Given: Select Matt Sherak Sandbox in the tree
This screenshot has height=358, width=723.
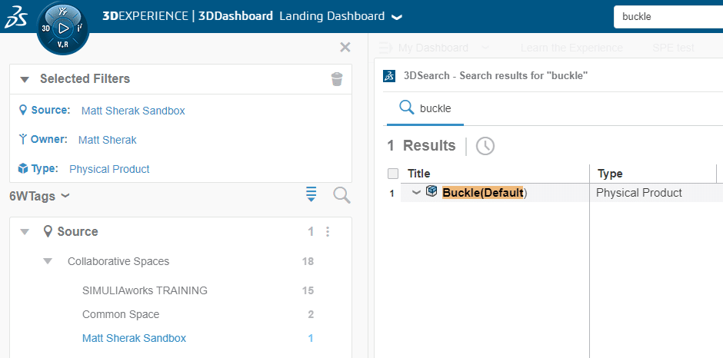Looking at the screenshot, I should coord(134,339).
